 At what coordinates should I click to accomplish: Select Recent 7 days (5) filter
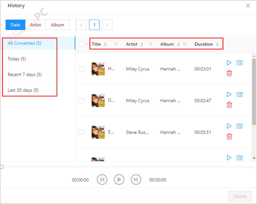[38, 75]
